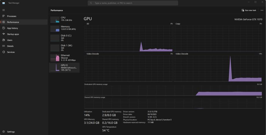Click the DirectX version 12 (FL 12.1)

(x=152, y=117)
